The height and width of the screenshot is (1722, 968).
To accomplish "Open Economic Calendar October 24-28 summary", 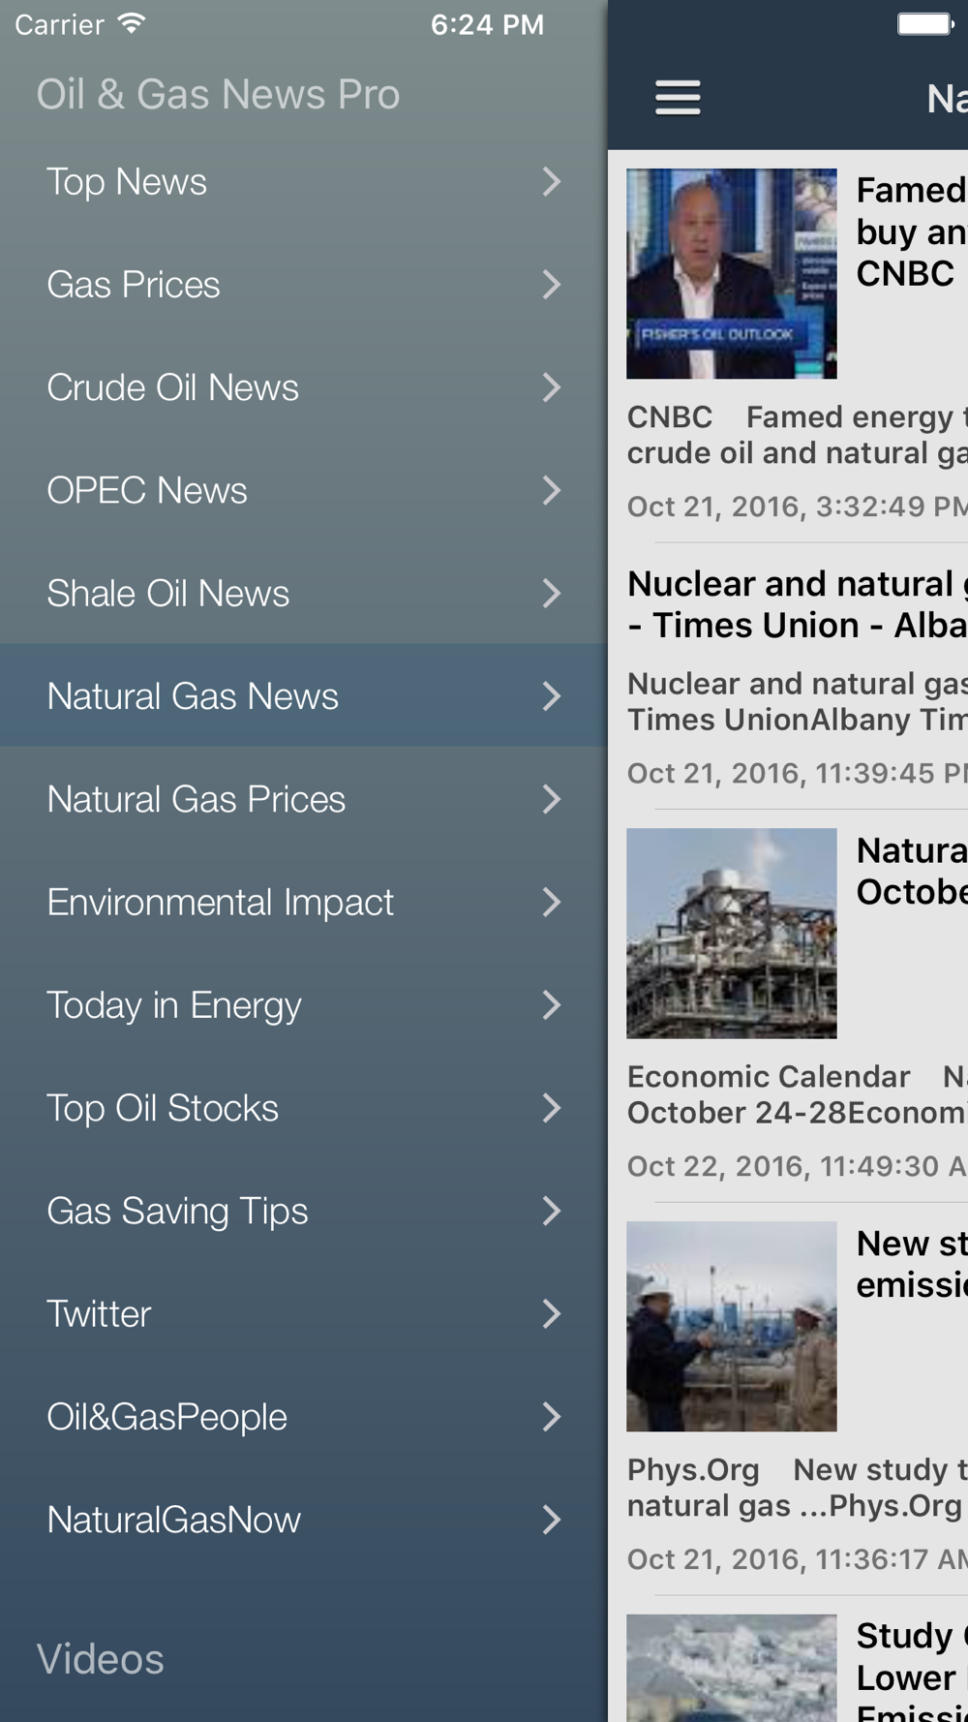I will pos(798,1094).
